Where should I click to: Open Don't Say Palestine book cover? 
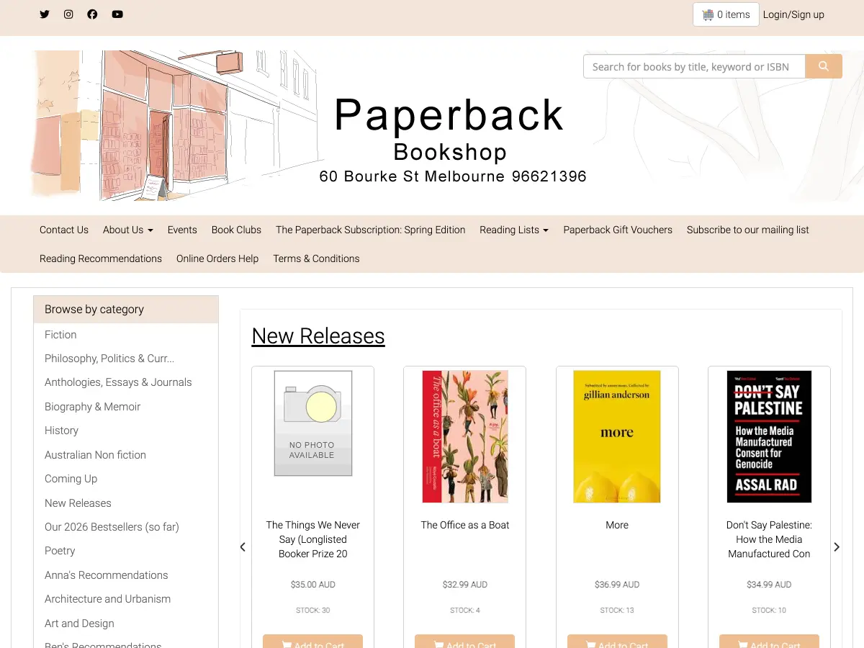click(x=769, y=436)
